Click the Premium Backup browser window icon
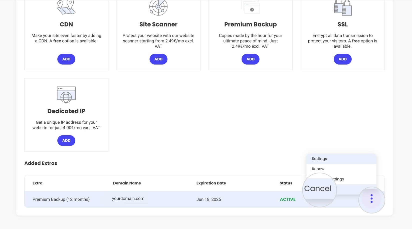412x229 pixels. (250, 7)
